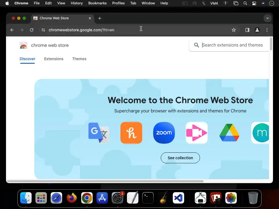Launch Terminal from the Dock
This screenshot has width=279, height=209.
(x=148, y=198)
